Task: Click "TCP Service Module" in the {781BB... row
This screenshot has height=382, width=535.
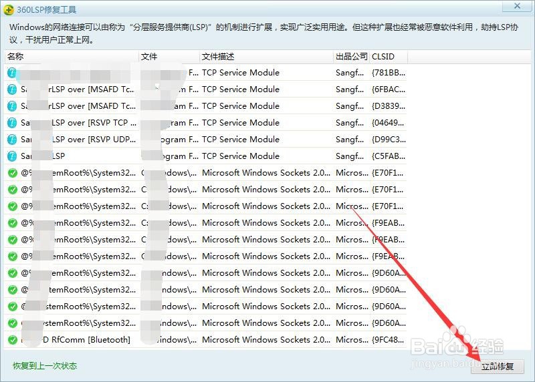Action: point(241,73)
